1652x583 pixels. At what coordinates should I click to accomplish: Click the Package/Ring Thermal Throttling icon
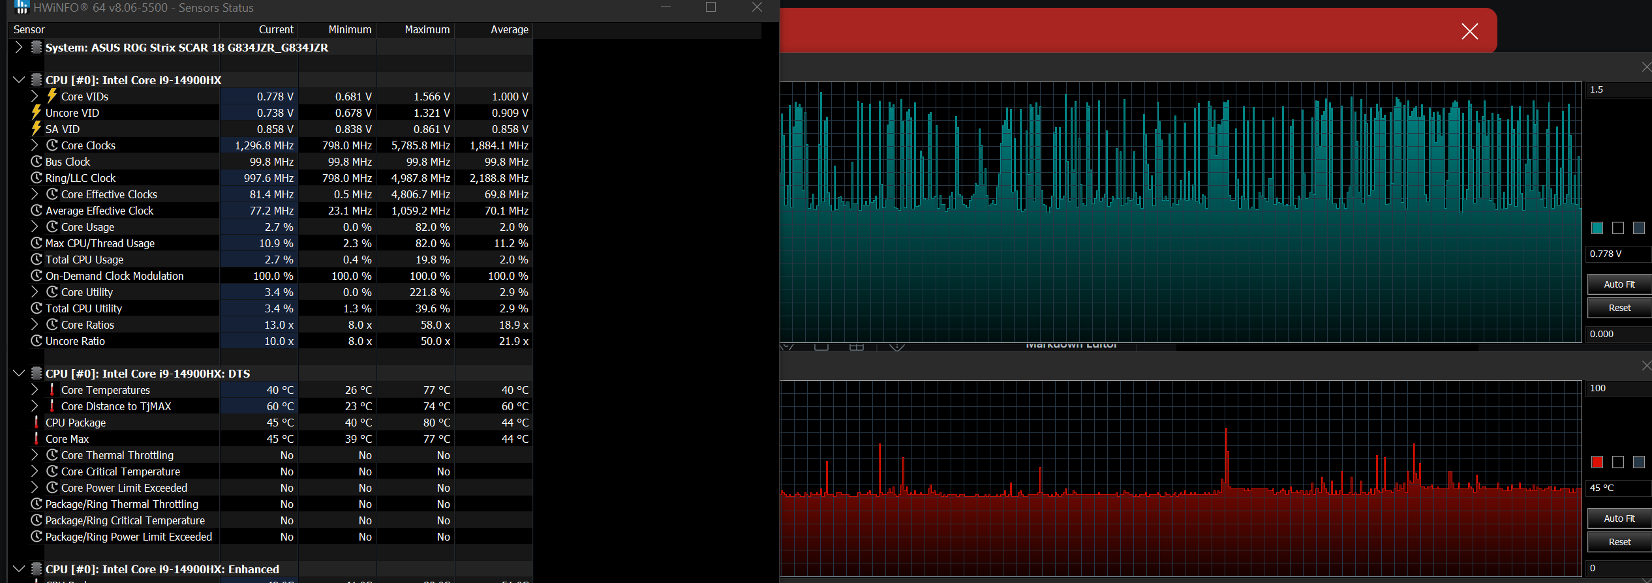click(x=37, y=503)
